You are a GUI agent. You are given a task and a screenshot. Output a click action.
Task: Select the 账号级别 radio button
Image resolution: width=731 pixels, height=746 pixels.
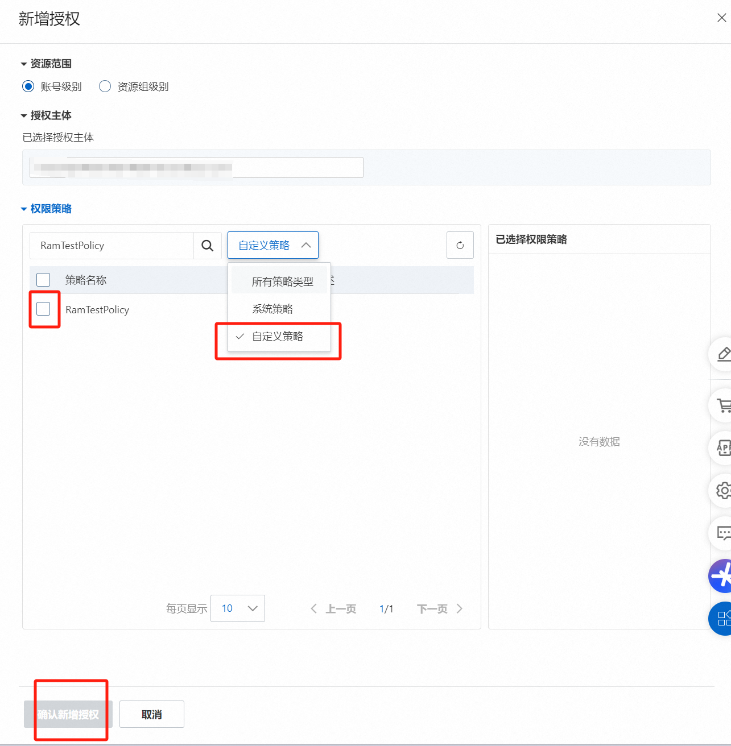coord(28,86)
